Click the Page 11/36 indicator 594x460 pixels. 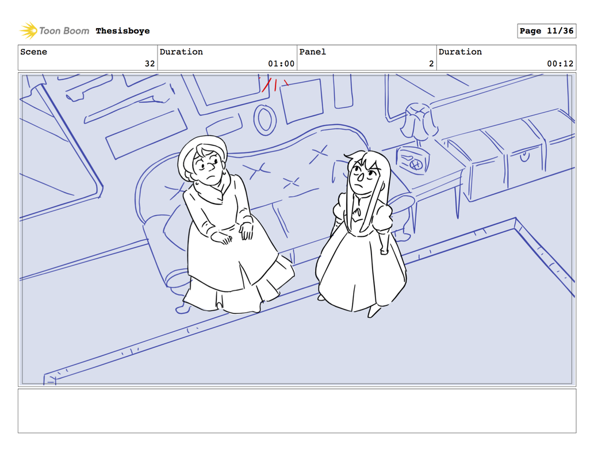(547, 30)
